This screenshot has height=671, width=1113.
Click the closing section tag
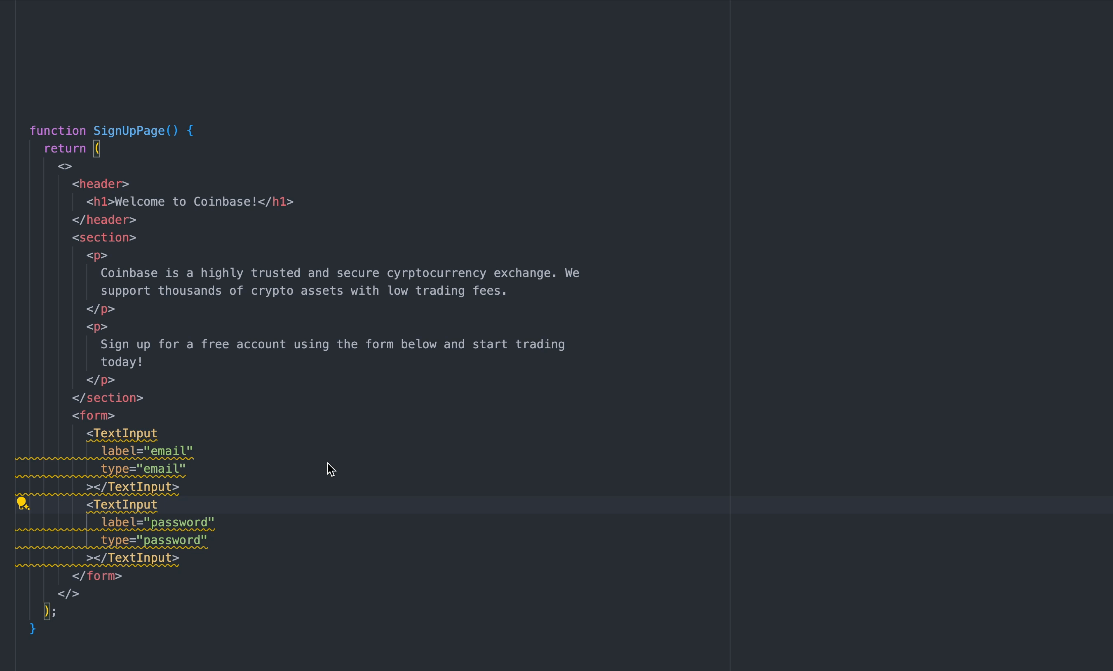click(x=108, y=398)
